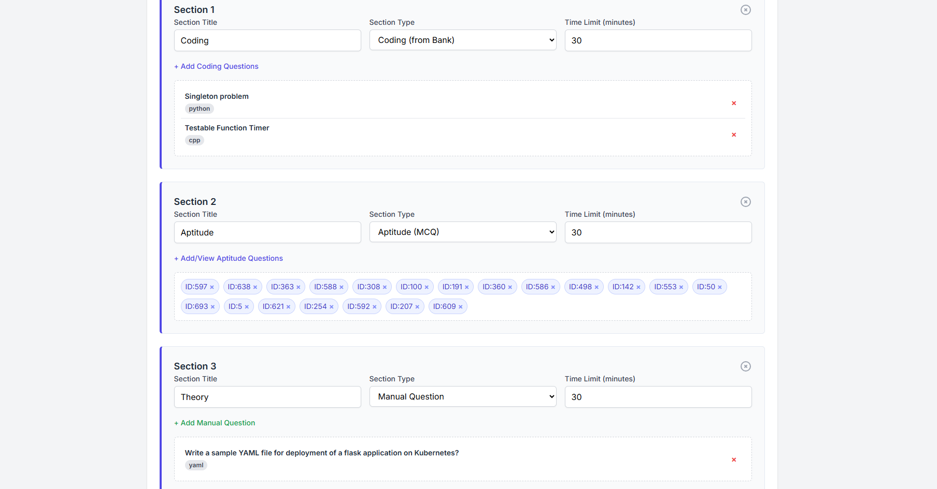Click Section 2 time limit field
Image resolution: width=937 pixels, height=489 pixels.
point(657,232)
